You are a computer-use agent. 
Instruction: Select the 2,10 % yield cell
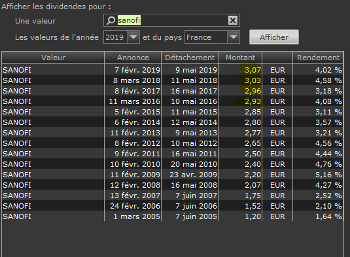coord(318,206)
